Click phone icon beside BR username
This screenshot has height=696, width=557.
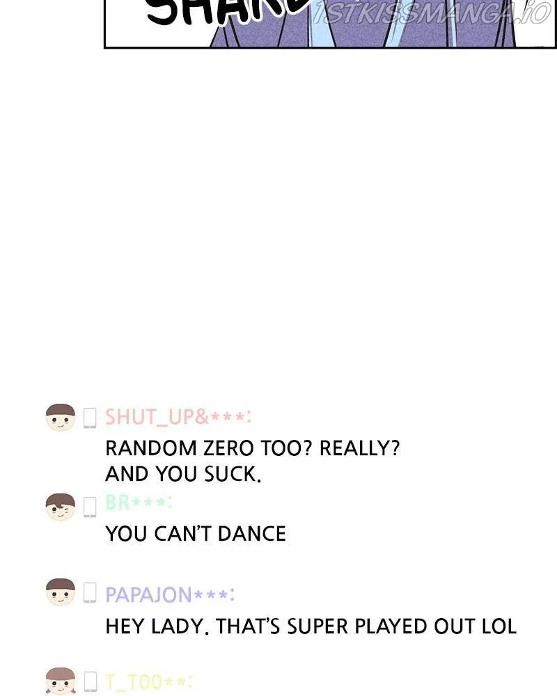click(90, 507)
